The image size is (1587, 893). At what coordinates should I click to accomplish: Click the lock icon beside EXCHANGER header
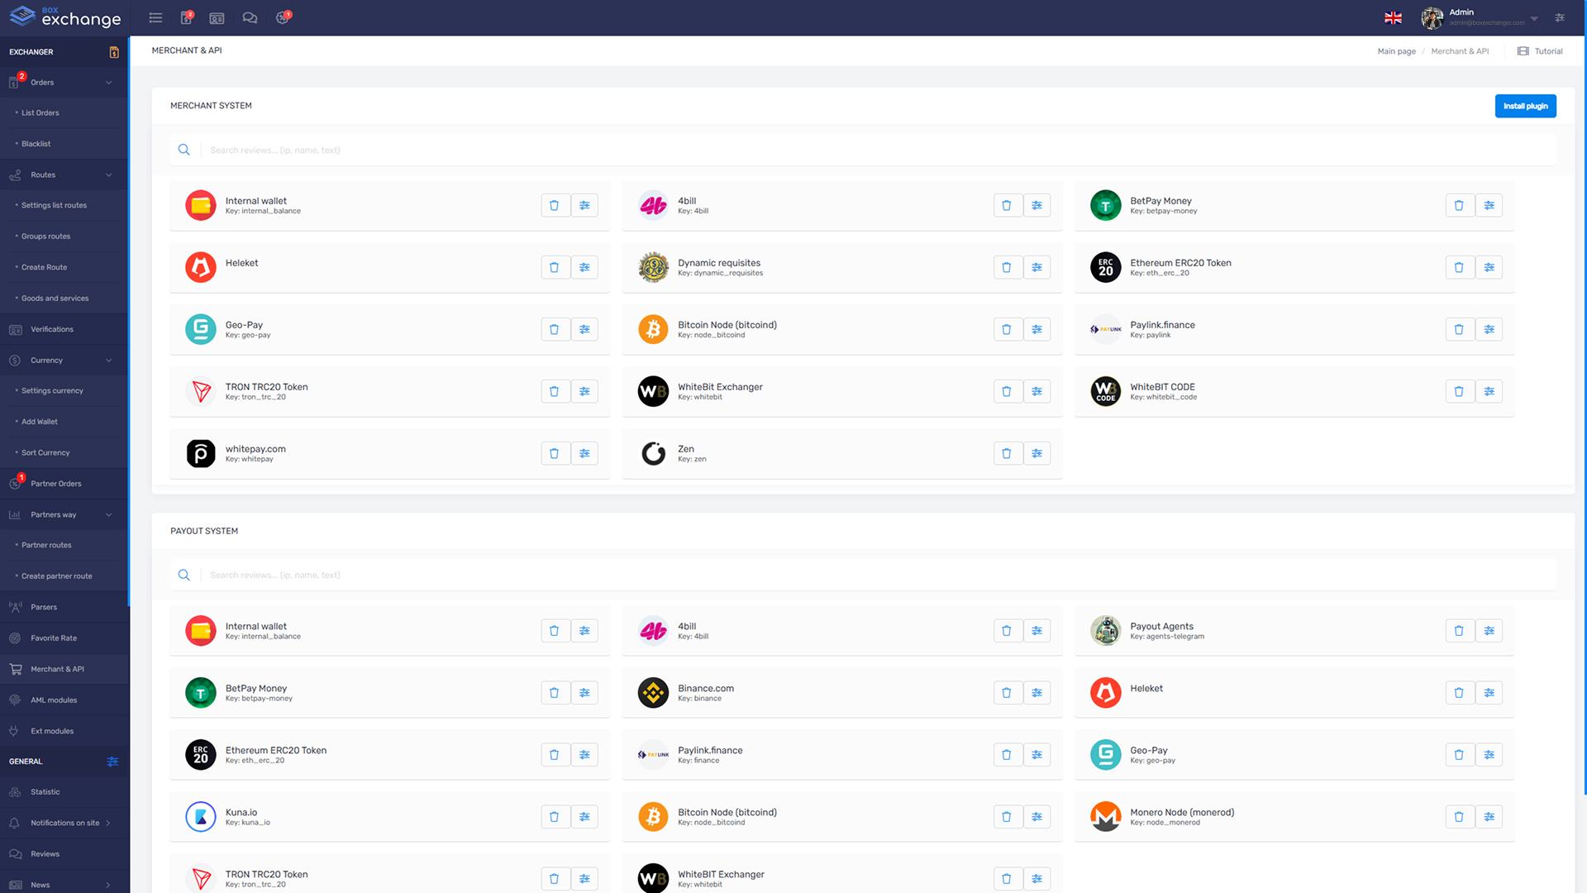click(x=114, y=52)
